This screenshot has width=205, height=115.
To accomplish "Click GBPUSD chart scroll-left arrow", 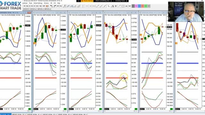I will click(34, 111).
